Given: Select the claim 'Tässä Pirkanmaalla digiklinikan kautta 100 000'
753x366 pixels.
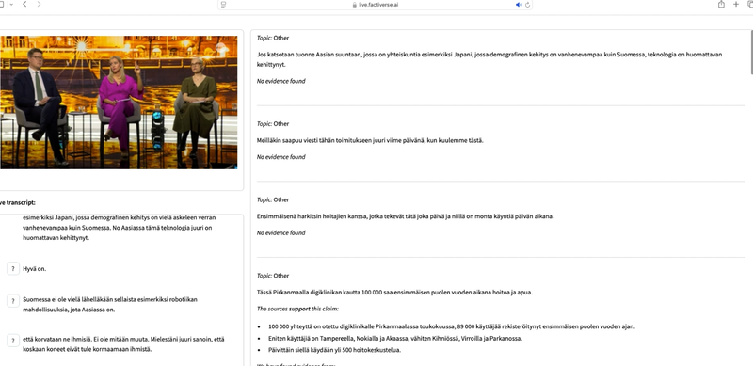Looking at the screenshot, I should point(394,292).
